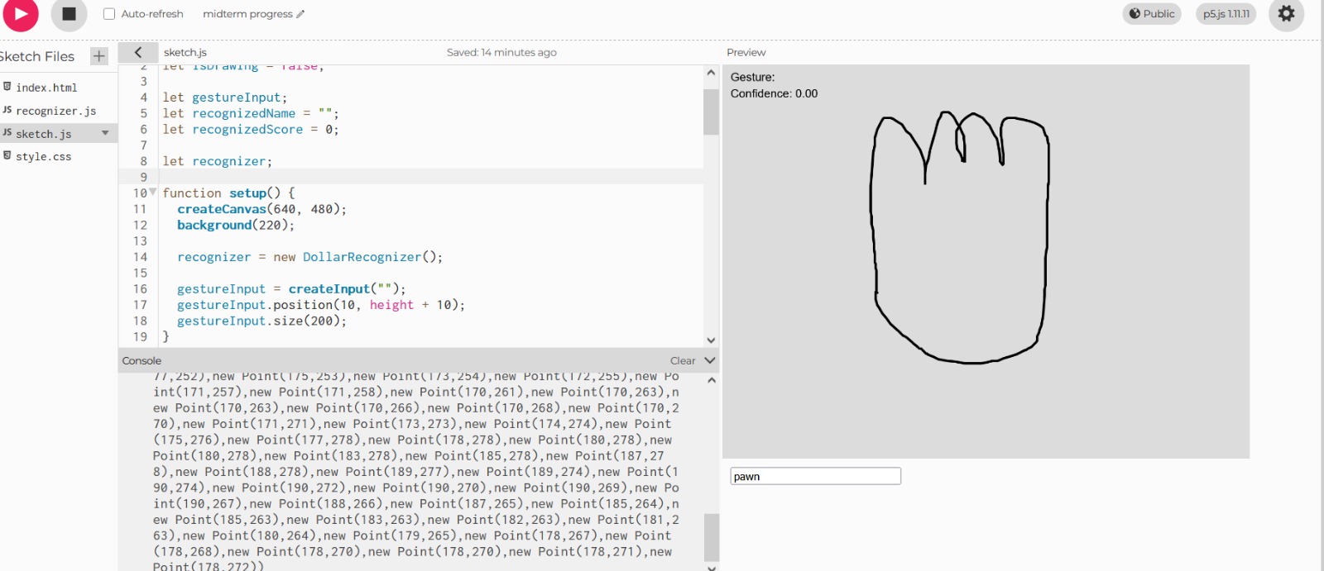Click pencil icon to rename midterm progress
Viewport: 1324px width, 571px height.
point(300,14)
